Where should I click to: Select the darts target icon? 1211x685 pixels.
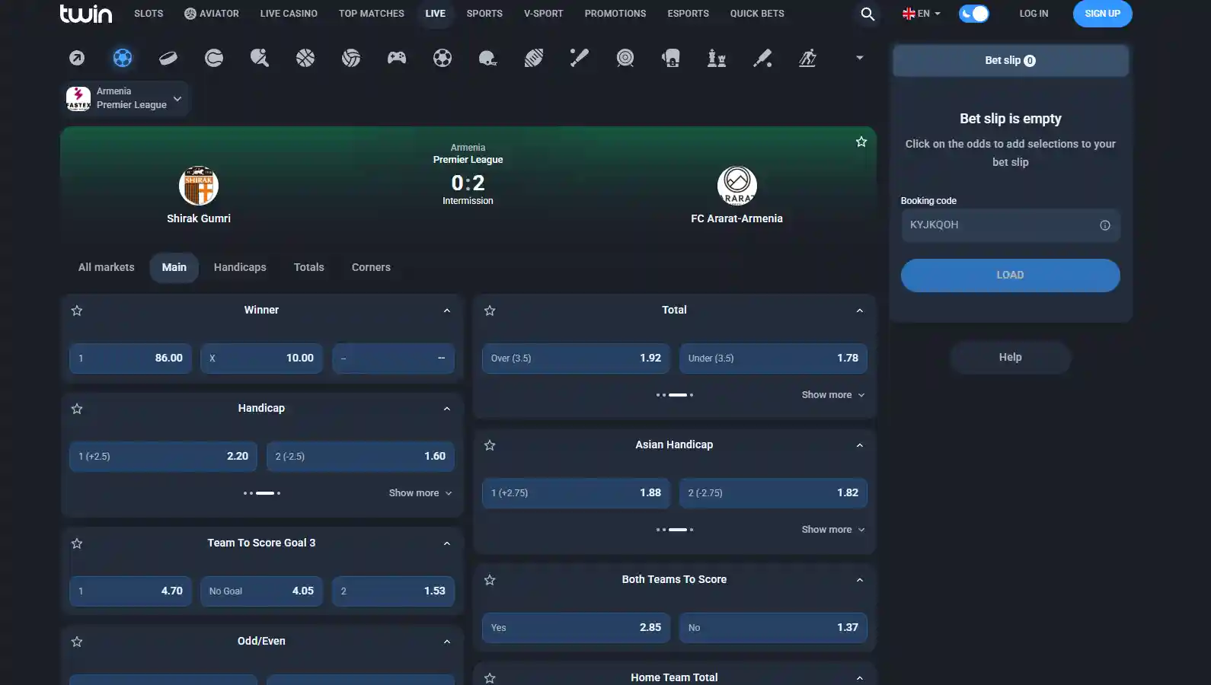point(625,58)
